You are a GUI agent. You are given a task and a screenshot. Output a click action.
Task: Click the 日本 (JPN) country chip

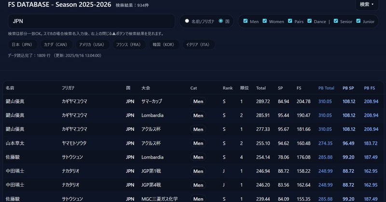22,44
